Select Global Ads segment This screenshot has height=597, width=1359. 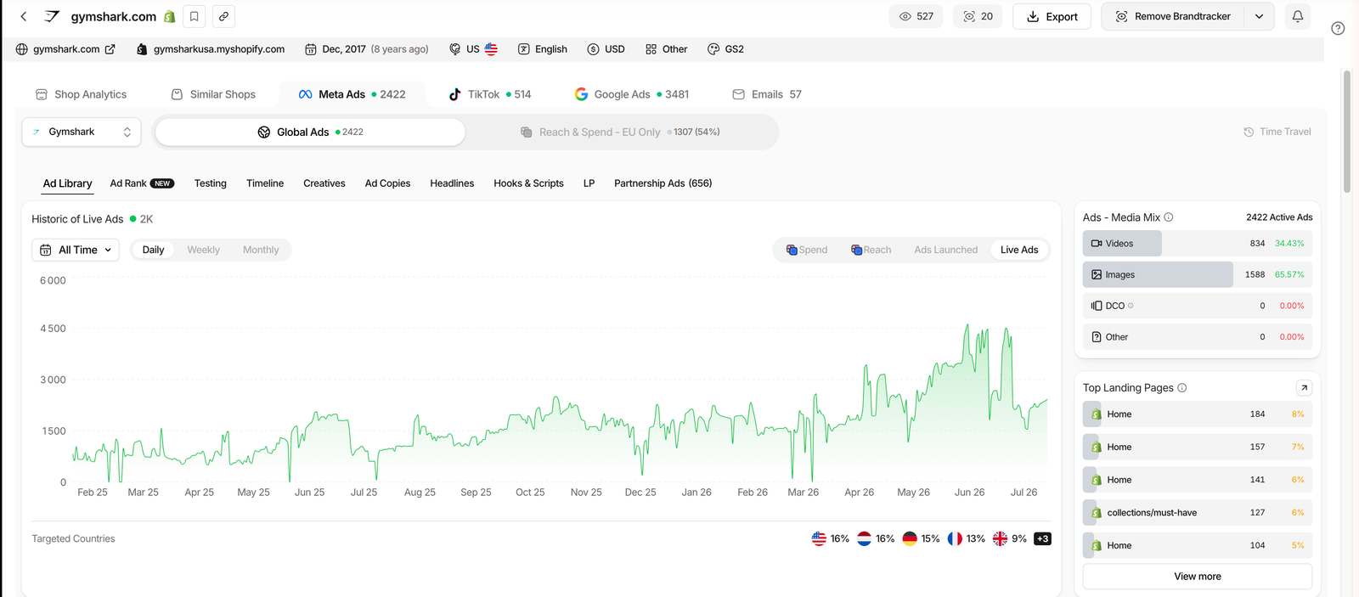[x=310, y=132]
